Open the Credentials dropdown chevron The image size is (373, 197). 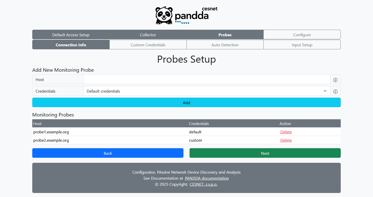(x=325, y=91)
